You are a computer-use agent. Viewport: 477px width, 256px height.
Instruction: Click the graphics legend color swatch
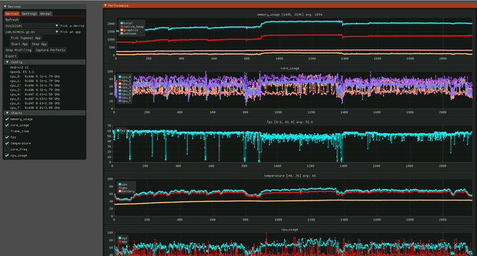(x=122, y=30)
